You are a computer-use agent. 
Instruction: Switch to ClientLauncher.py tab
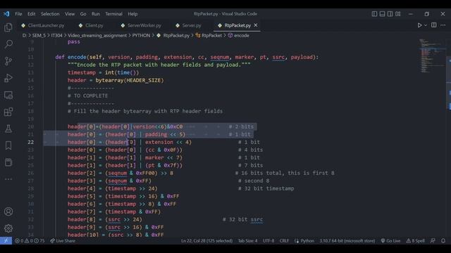coord(43,25)
